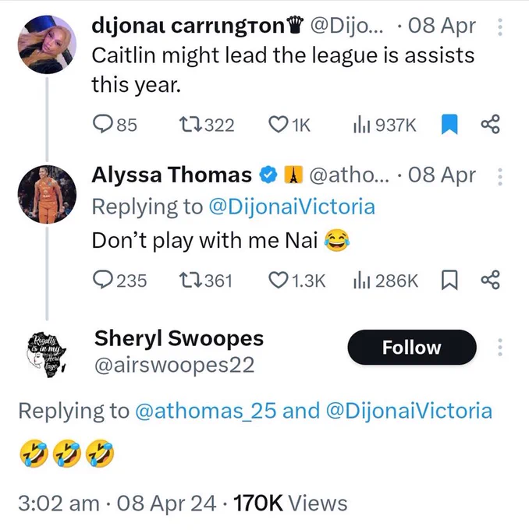Open more options on Dijonai Carrington's tweet
The height and width of the screenshot is (530, 529).
pos(500,27)
